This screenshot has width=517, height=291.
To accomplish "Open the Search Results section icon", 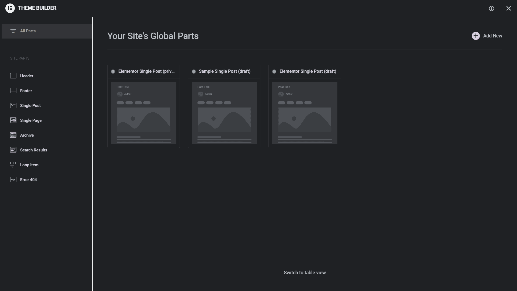I will pyautogui.click(x=13, y=150).
